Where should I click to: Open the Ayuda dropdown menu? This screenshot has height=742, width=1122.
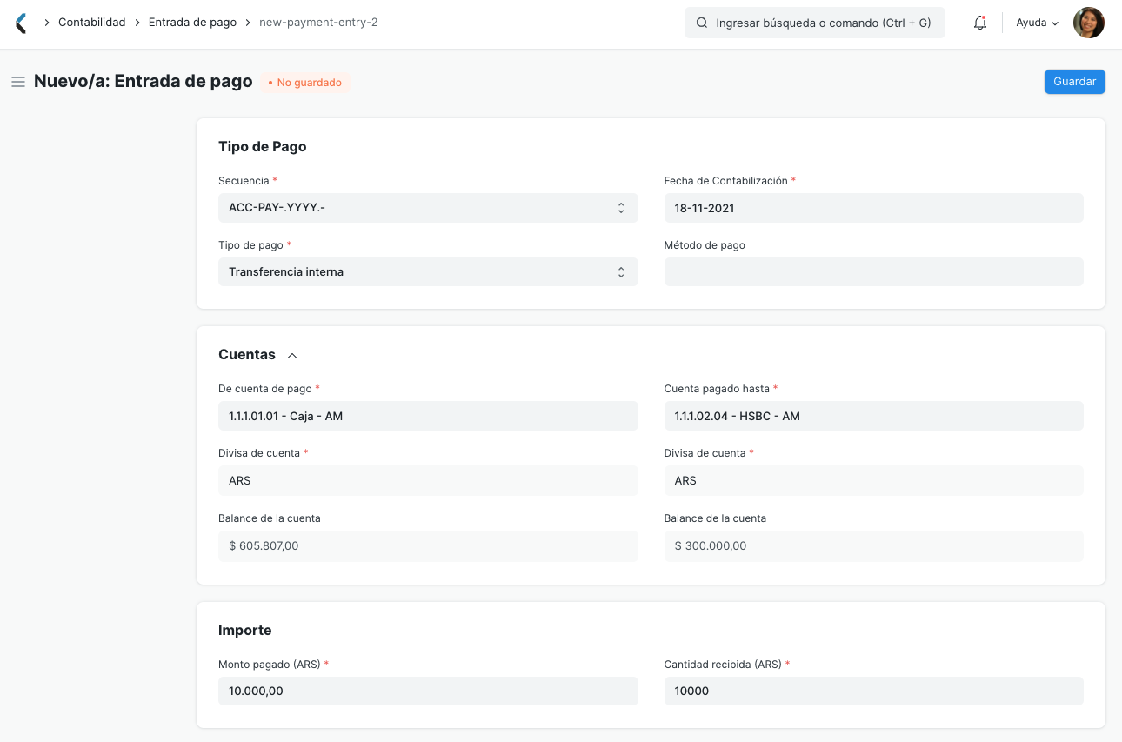(1038, 23)
